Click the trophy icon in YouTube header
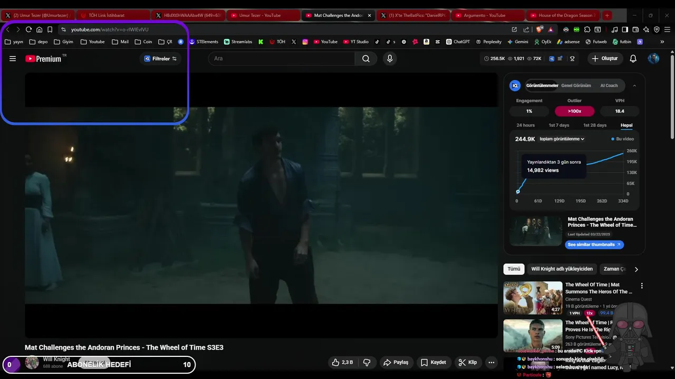675x379 pixels. click(572, 58)
